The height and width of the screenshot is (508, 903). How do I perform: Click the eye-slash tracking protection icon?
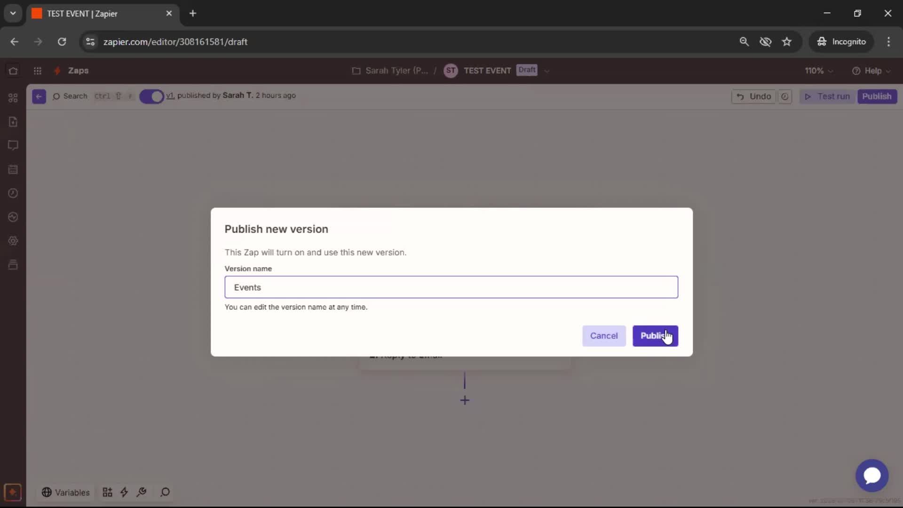click(765, 42)
